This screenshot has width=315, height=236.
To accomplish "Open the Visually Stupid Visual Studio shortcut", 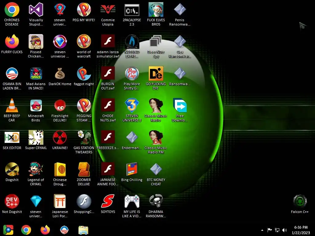I will pos(36,10).
